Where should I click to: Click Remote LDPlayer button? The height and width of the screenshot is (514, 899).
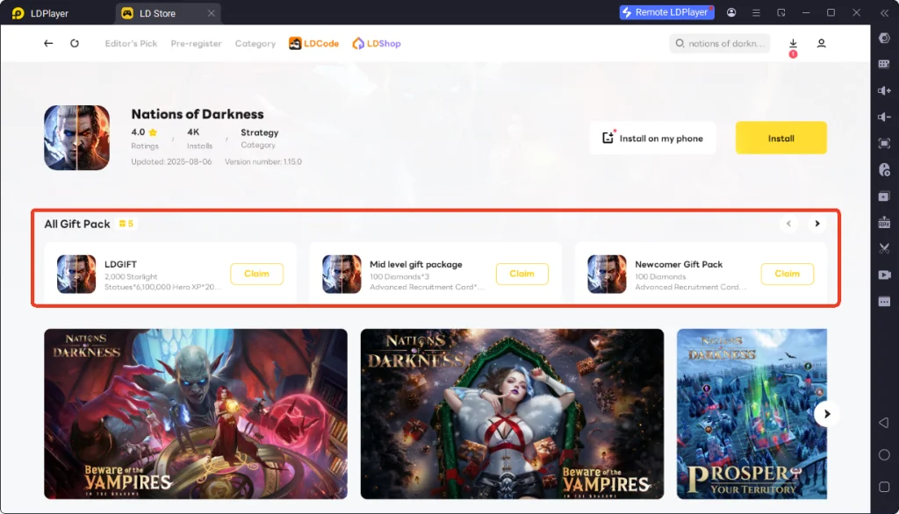666,12
